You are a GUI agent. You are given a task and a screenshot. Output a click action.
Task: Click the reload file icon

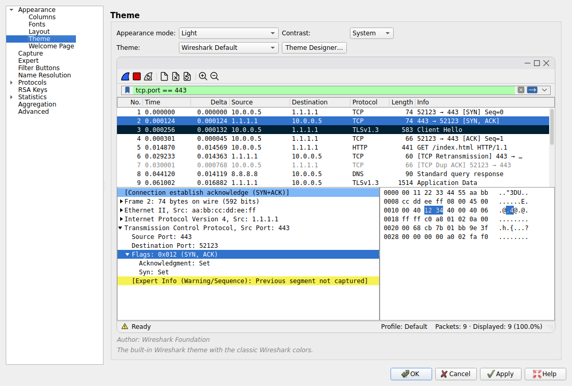[x=187, y=76]
